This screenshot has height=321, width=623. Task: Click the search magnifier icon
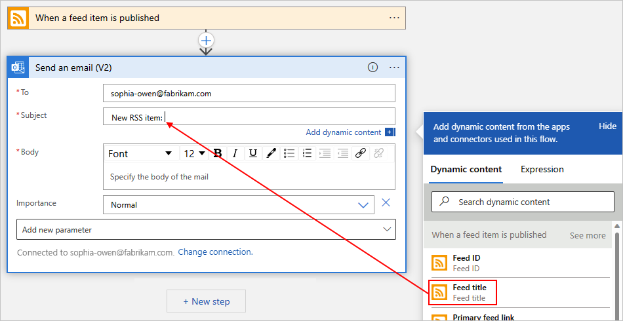click(444, 202)
